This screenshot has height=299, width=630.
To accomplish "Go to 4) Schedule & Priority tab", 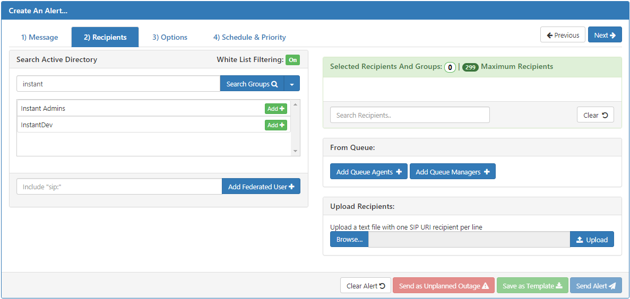I will [249, 37].
